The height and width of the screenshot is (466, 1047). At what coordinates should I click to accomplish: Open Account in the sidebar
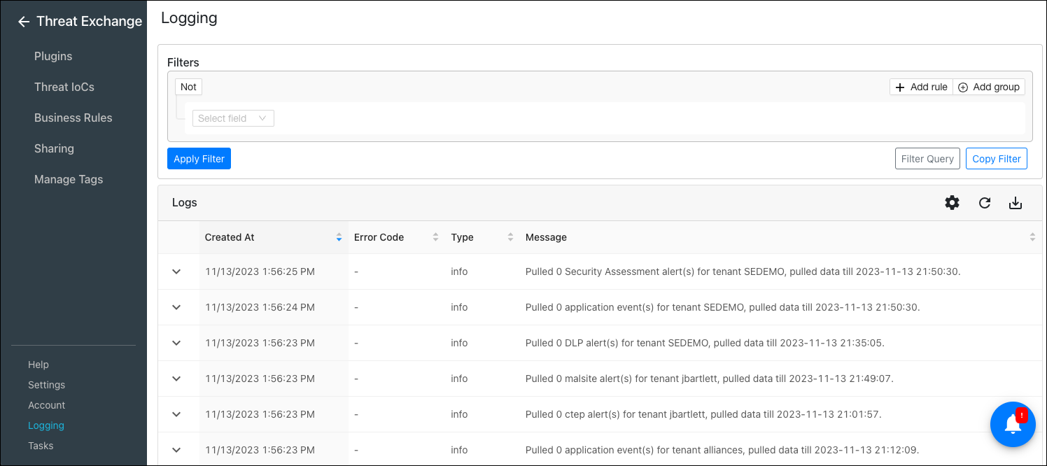(x=46, y=405)
